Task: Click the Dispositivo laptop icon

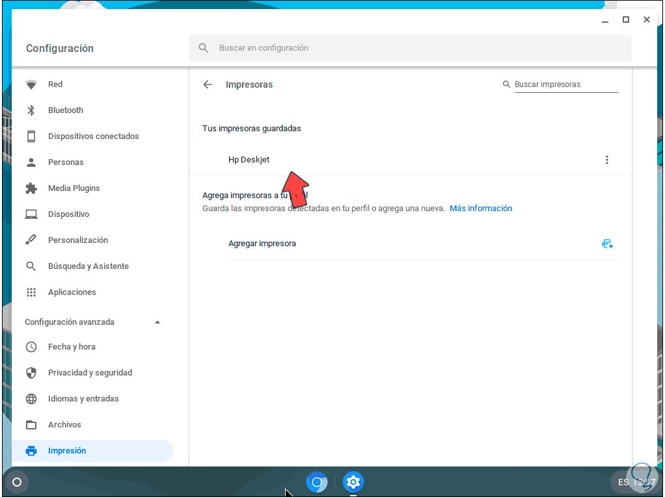Action: (x=31, y=214)
